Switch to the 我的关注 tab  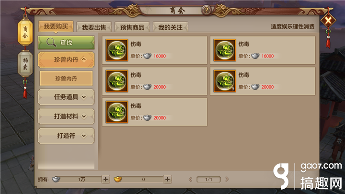click(x=170, y=27)
